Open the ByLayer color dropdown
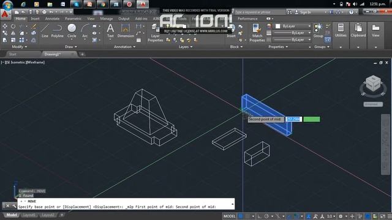392x220 pixels. (x=309, y=26)
